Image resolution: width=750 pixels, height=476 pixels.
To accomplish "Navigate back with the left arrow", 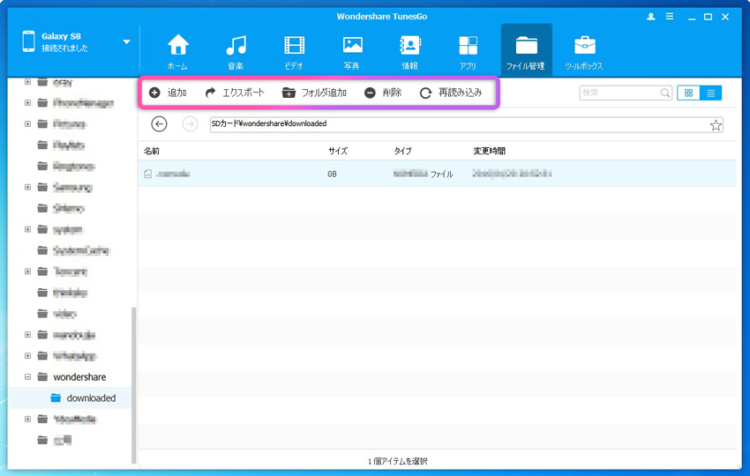I will [160, 124].
